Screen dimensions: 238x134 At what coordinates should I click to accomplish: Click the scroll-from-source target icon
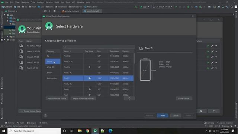coord(45,11)
